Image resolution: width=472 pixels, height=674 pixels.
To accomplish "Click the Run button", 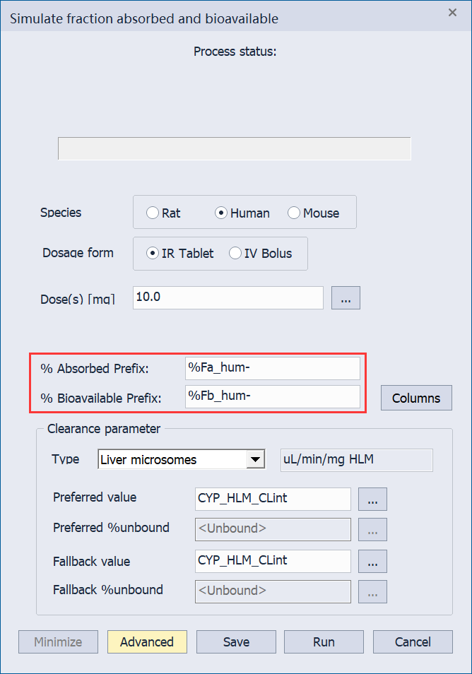I will click(324, 642).
